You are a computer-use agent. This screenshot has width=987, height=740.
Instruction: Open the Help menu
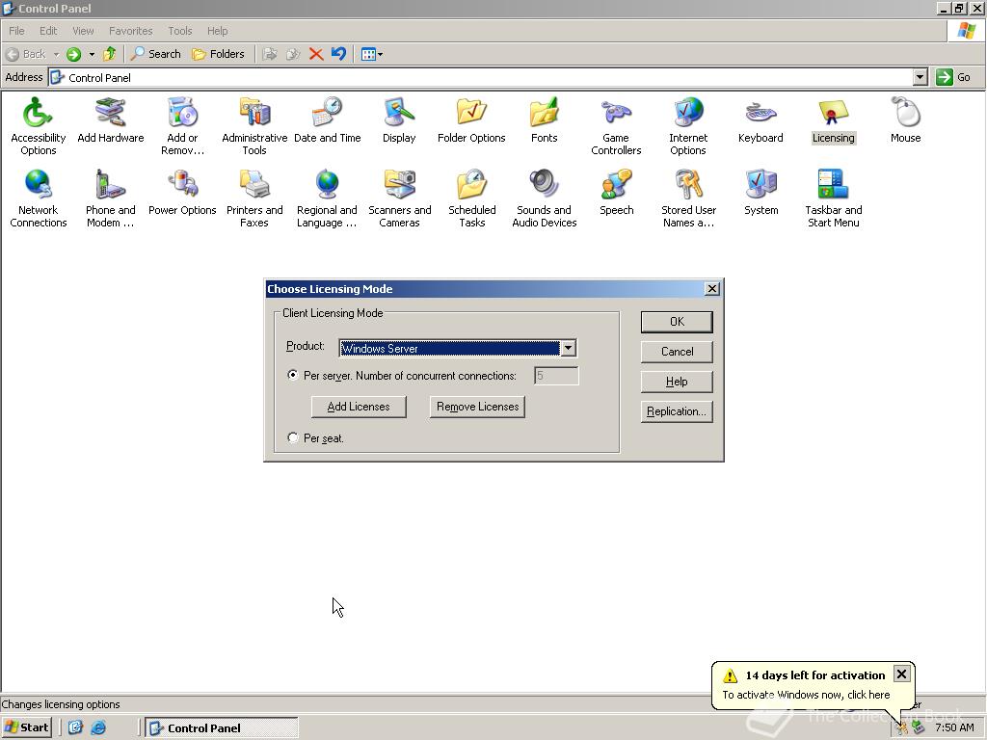coord(217,31)
